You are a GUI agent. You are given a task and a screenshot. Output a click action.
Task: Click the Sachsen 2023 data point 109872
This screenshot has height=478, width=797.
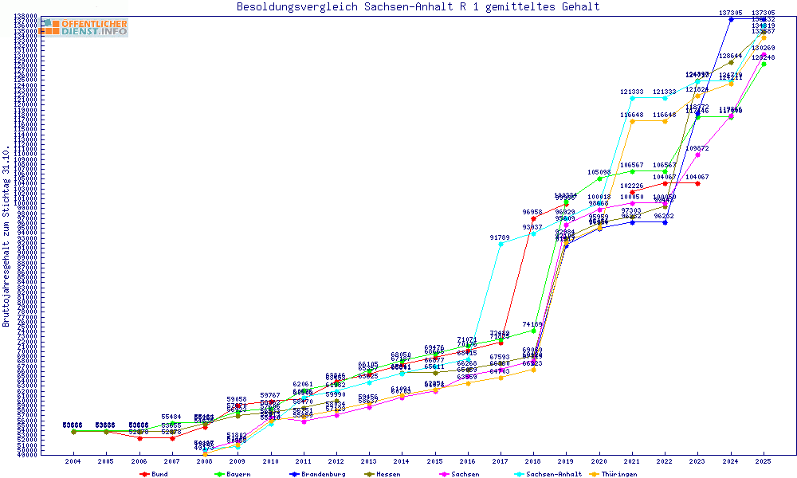(x=698, y=155)
